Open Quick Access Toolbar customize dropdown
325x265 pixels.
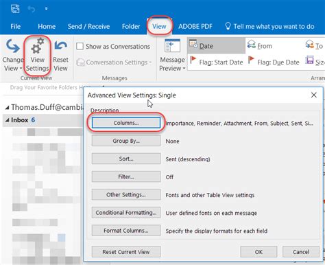coord(46,9)
